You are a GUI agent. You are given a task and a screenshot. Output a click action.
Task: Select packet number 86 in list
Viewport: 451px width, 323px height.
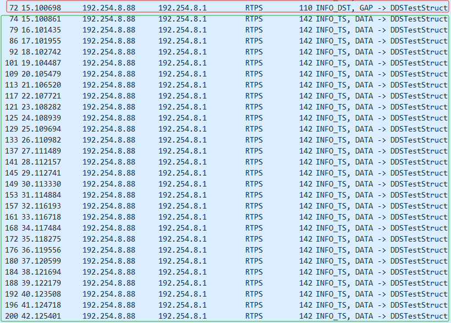[x=226, y=41]
